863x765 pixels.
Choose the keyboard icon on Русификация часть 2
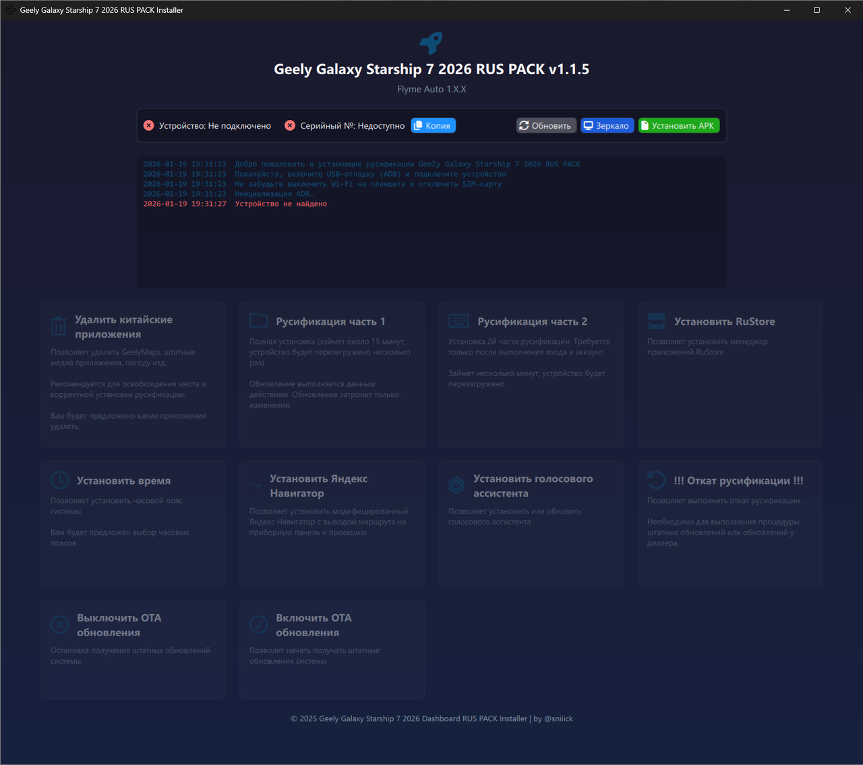(x=458, y=321)
